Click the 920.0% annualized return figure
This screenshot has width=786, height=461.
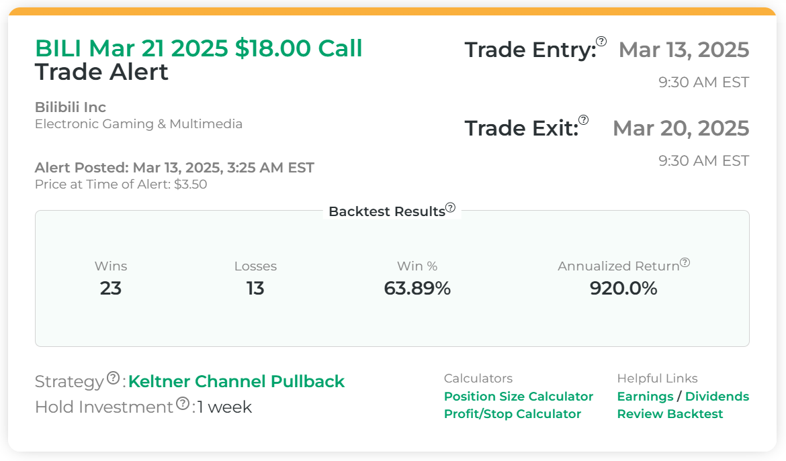[x=623, y=289]
